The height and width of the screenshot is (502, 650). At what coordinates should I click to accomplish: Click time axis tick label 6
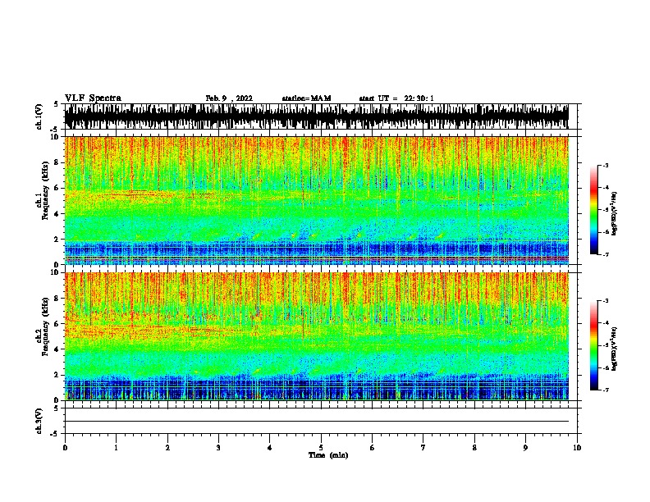[x=372, y=448]
